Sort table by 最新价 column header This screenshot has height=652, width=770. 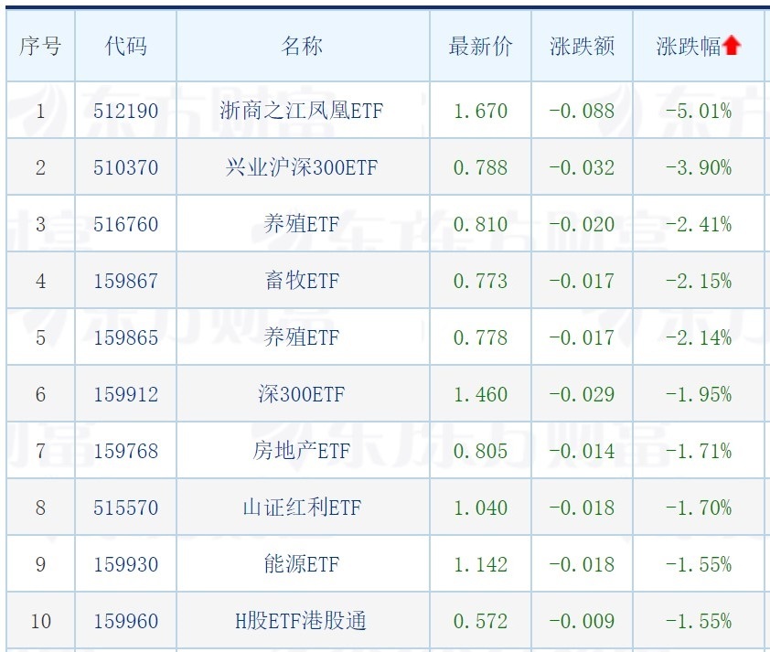480,46
